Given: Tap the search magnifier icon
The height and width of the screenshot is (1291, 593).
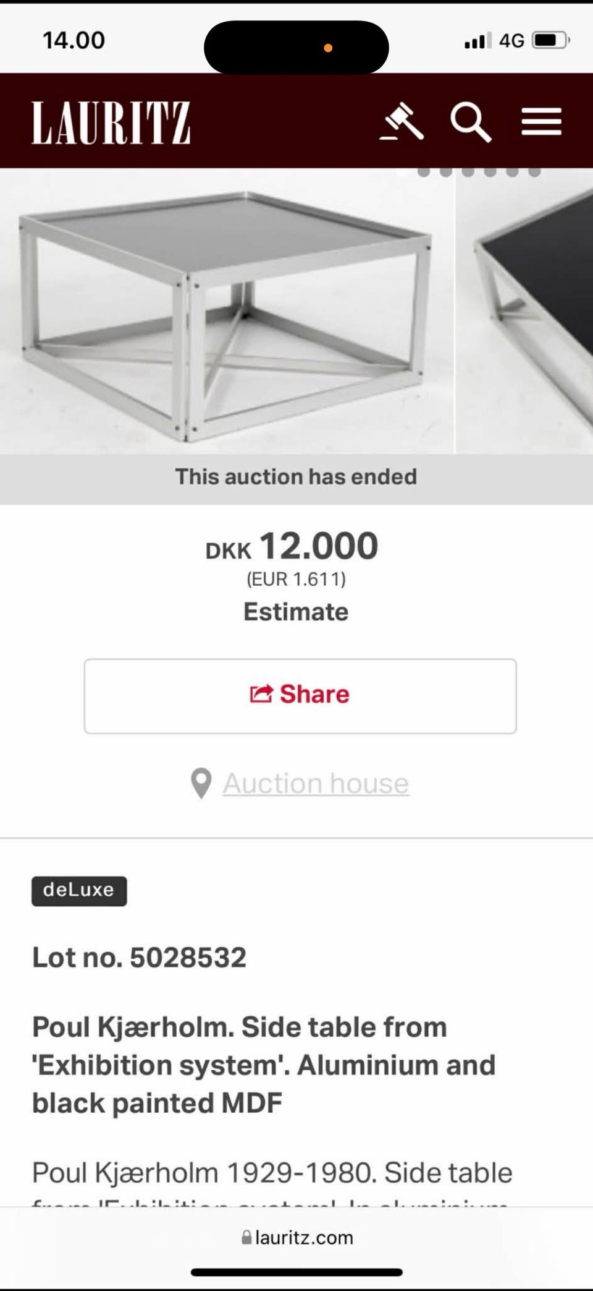Looking at the screenshot, I should click(x=471, y=122).
